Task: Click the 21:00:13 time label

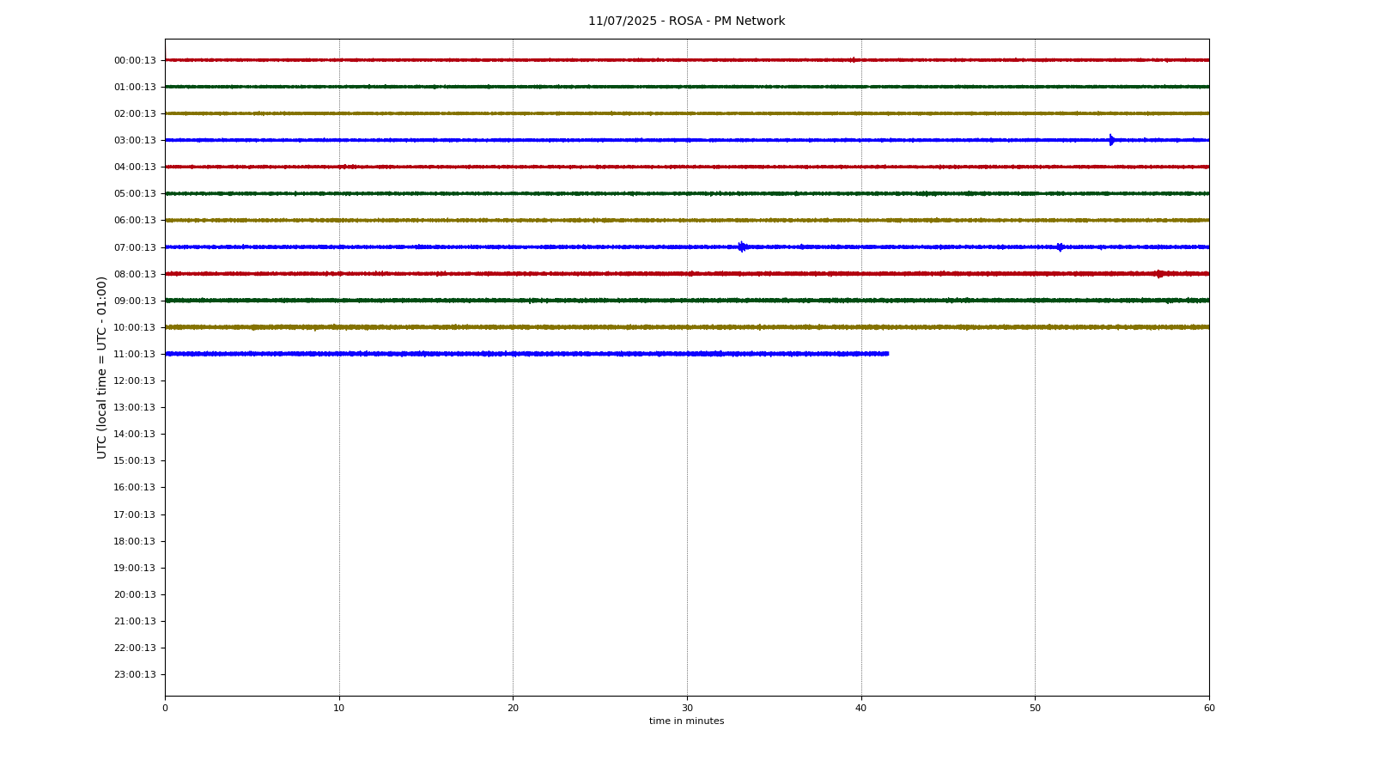Action: tap(135, 621)
